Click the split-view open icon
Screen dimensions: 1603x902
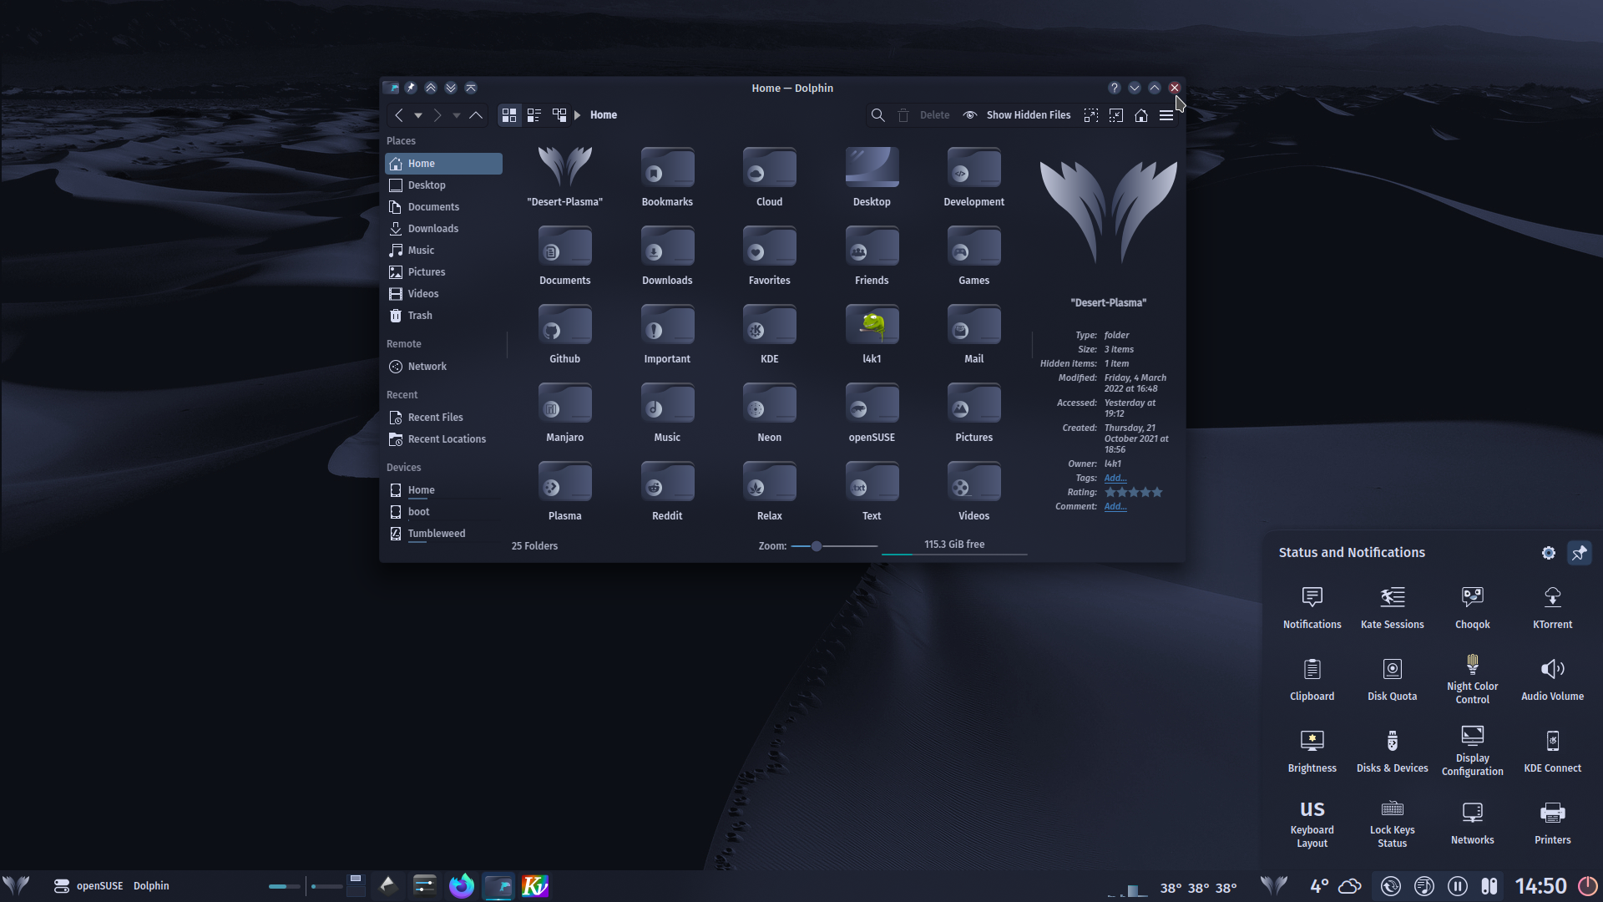[x=1091, y=115]
